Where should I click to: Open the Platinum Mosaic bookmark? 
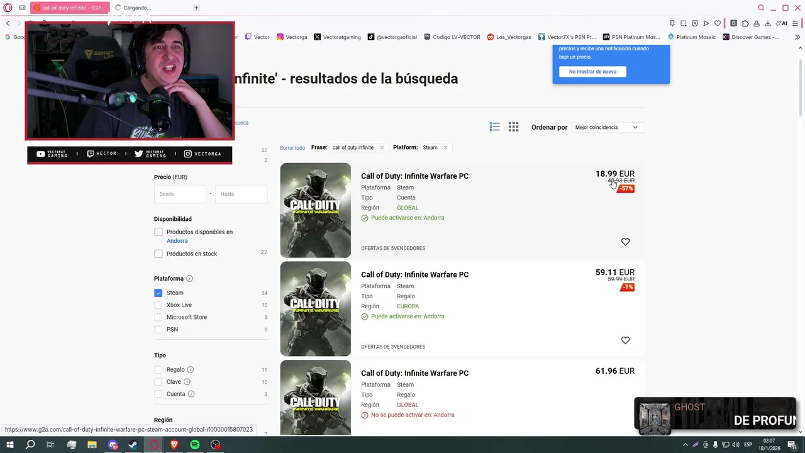(x=691, y=37)
